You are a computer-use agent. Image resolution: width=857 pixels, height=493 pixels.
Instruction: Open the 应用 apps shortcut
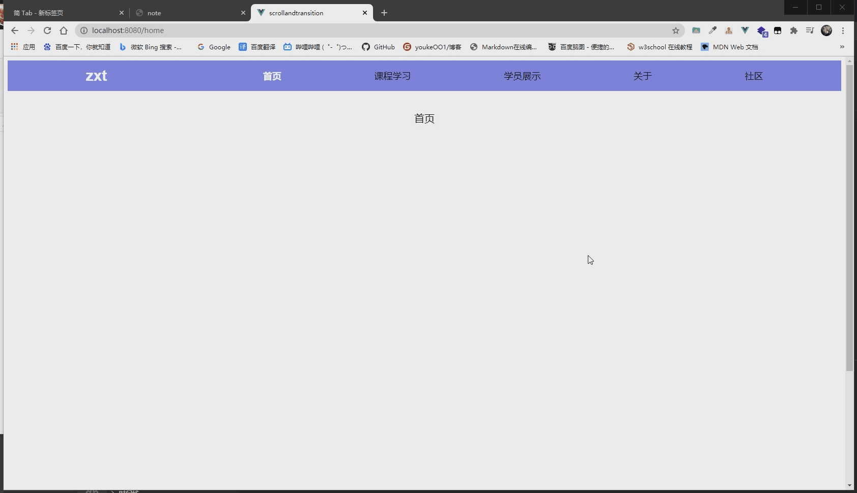coord(23,47)
